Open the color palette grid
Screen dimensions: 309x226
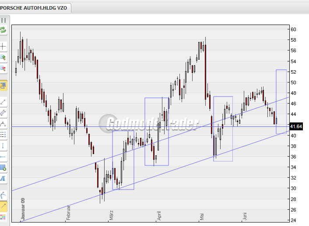[3, 217]
